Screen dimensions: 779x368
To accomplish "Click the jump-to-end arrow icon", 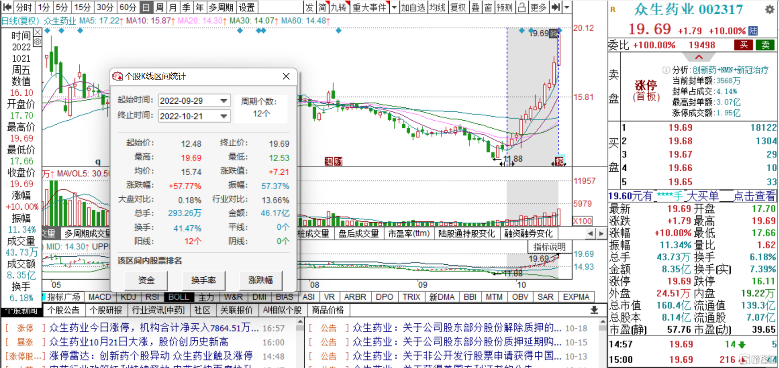I will pos(555,7).
